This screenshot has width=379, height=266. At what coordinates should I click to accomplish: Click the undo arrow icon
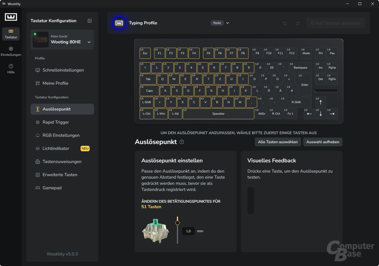(x=285, y=23)
